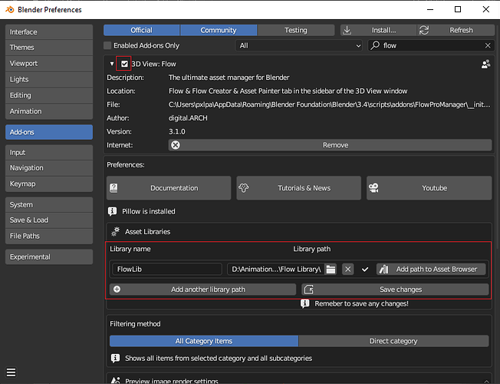The width and height of the screenshot is (500, 384).
Task: Edit the FlowLib library name field
Action: point(166,269)
